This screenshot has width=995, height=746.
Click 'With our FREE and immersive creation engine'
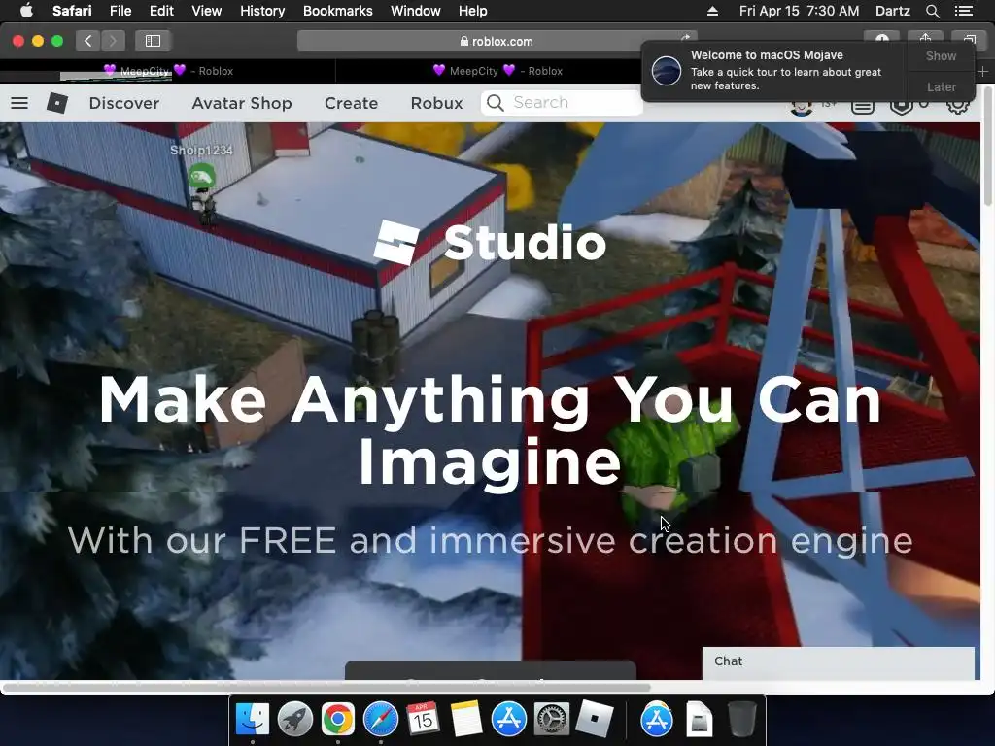[490, 540]
